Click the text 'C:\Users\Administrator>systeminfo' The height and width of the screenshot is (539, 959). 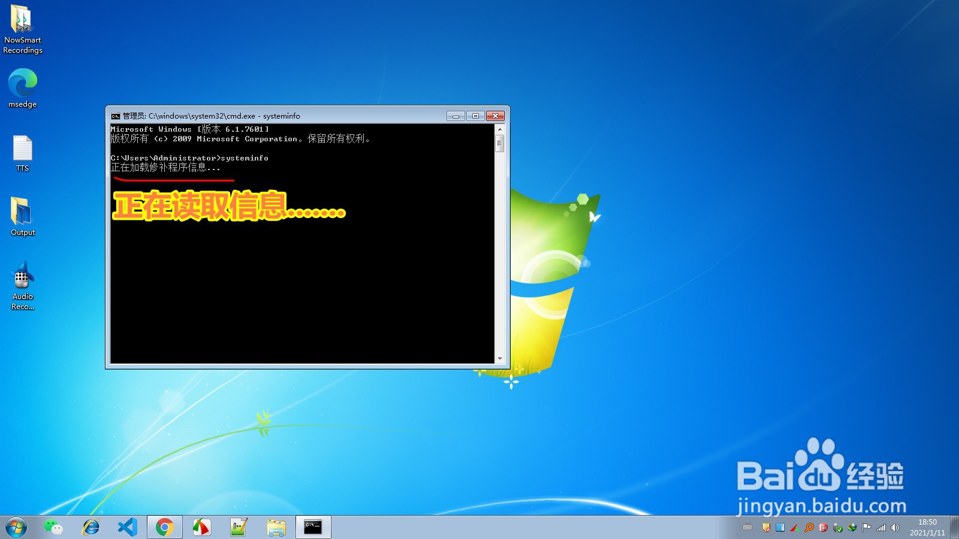[189, 158]
